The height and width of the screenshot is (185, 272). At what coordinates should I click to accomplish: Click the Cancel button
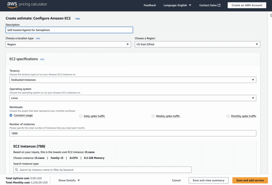click(x=176, y=180)
